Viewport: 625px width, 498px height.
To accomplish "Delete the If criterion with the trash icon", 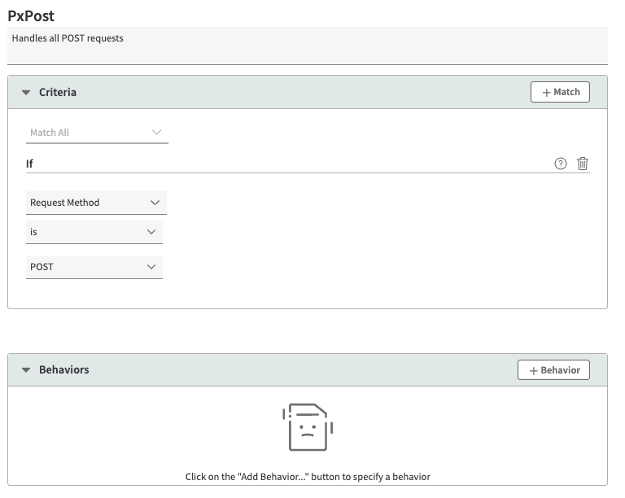I will pyautogui.click(x=583, y=164).
